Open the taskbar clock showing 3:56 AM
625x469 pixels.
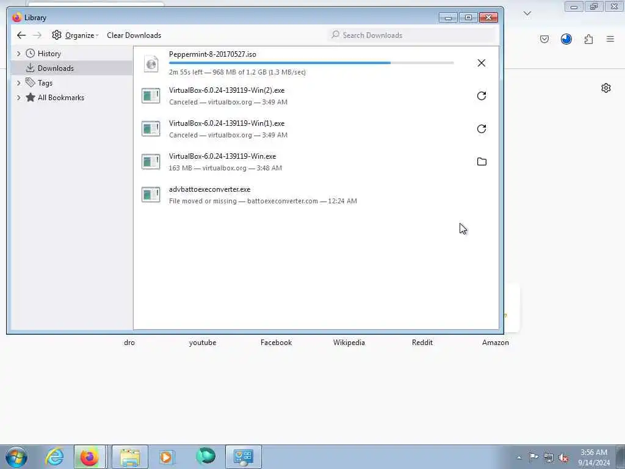click(594, 457)
